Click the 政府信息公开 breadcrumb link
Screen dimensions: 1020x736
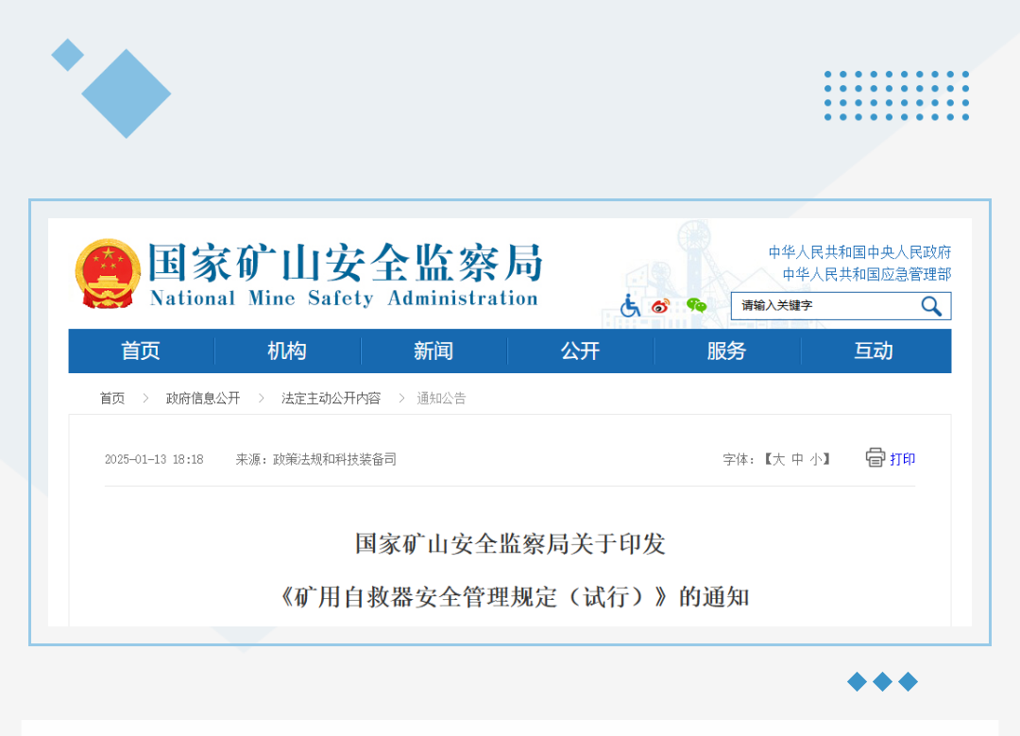[203, 399]
